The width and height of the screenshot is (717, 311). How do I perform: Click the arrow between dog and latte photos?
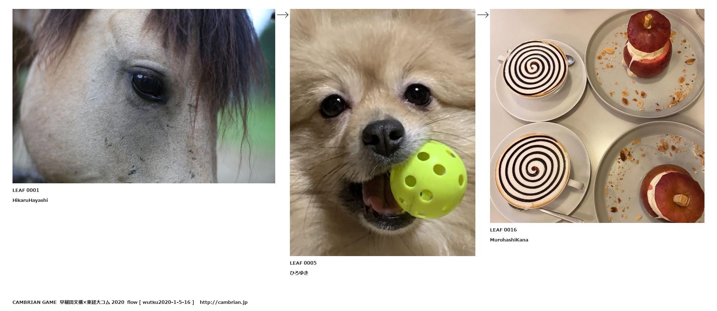[x=483, y=15]
